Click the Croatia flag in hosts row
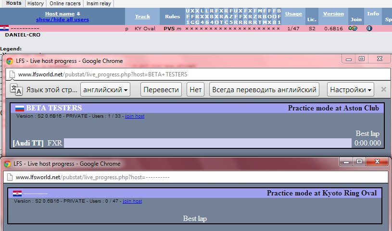This screenshot has height=231, width=392. [4, 28]
